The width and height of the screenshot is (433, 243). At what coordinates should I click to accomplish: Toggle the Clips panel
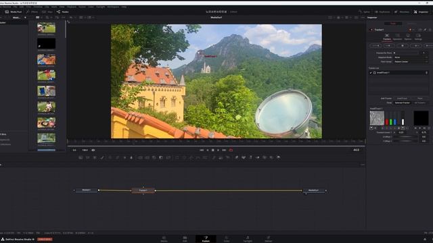pos(47,12)
